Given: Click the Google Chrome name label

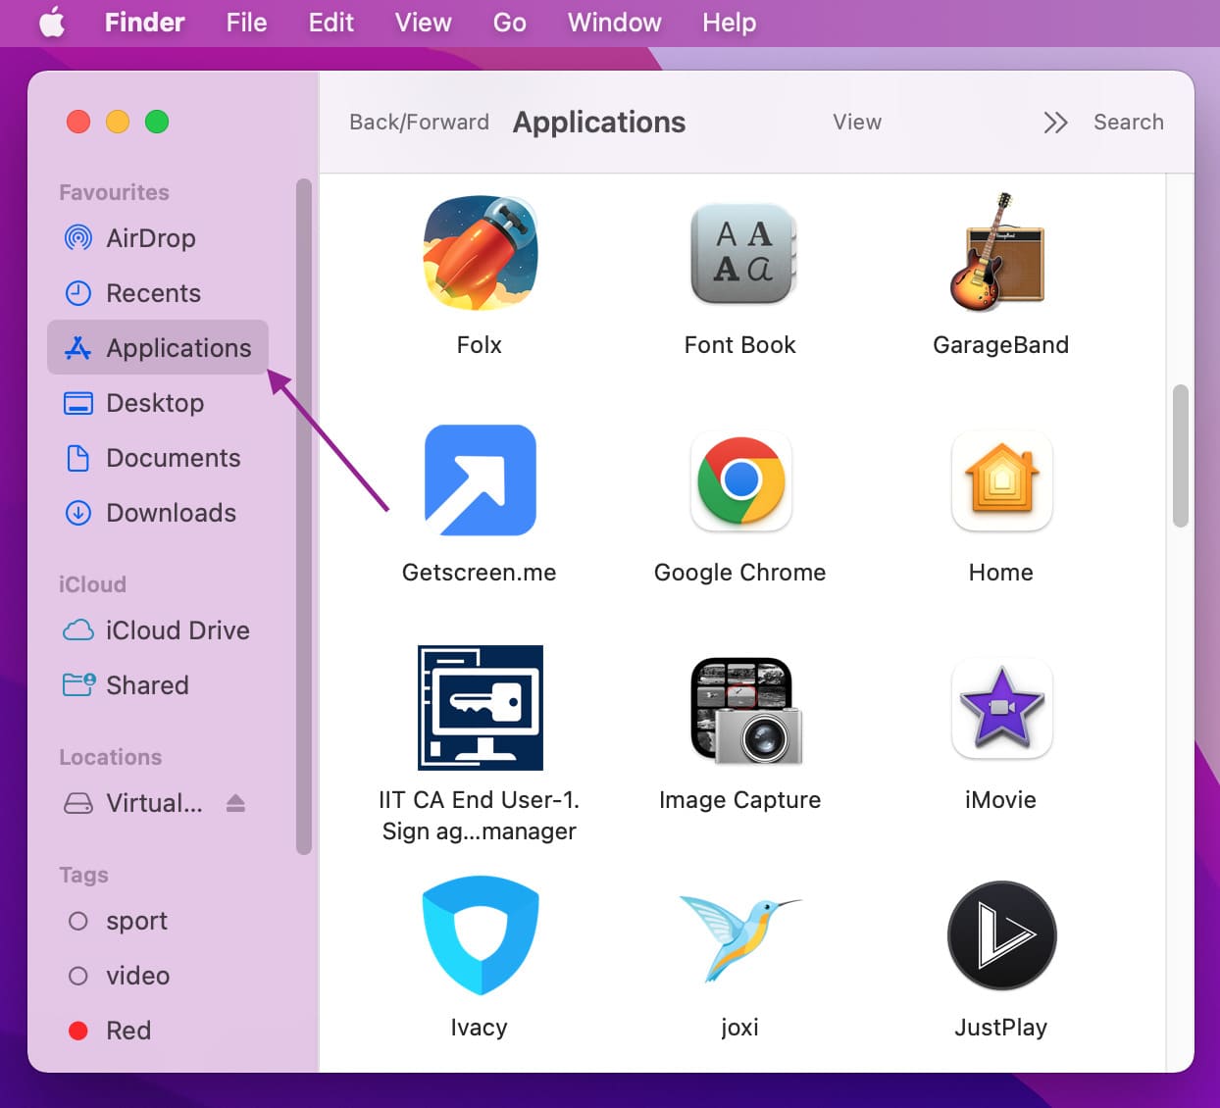Looking at the screenshot, I should (740, 573).
